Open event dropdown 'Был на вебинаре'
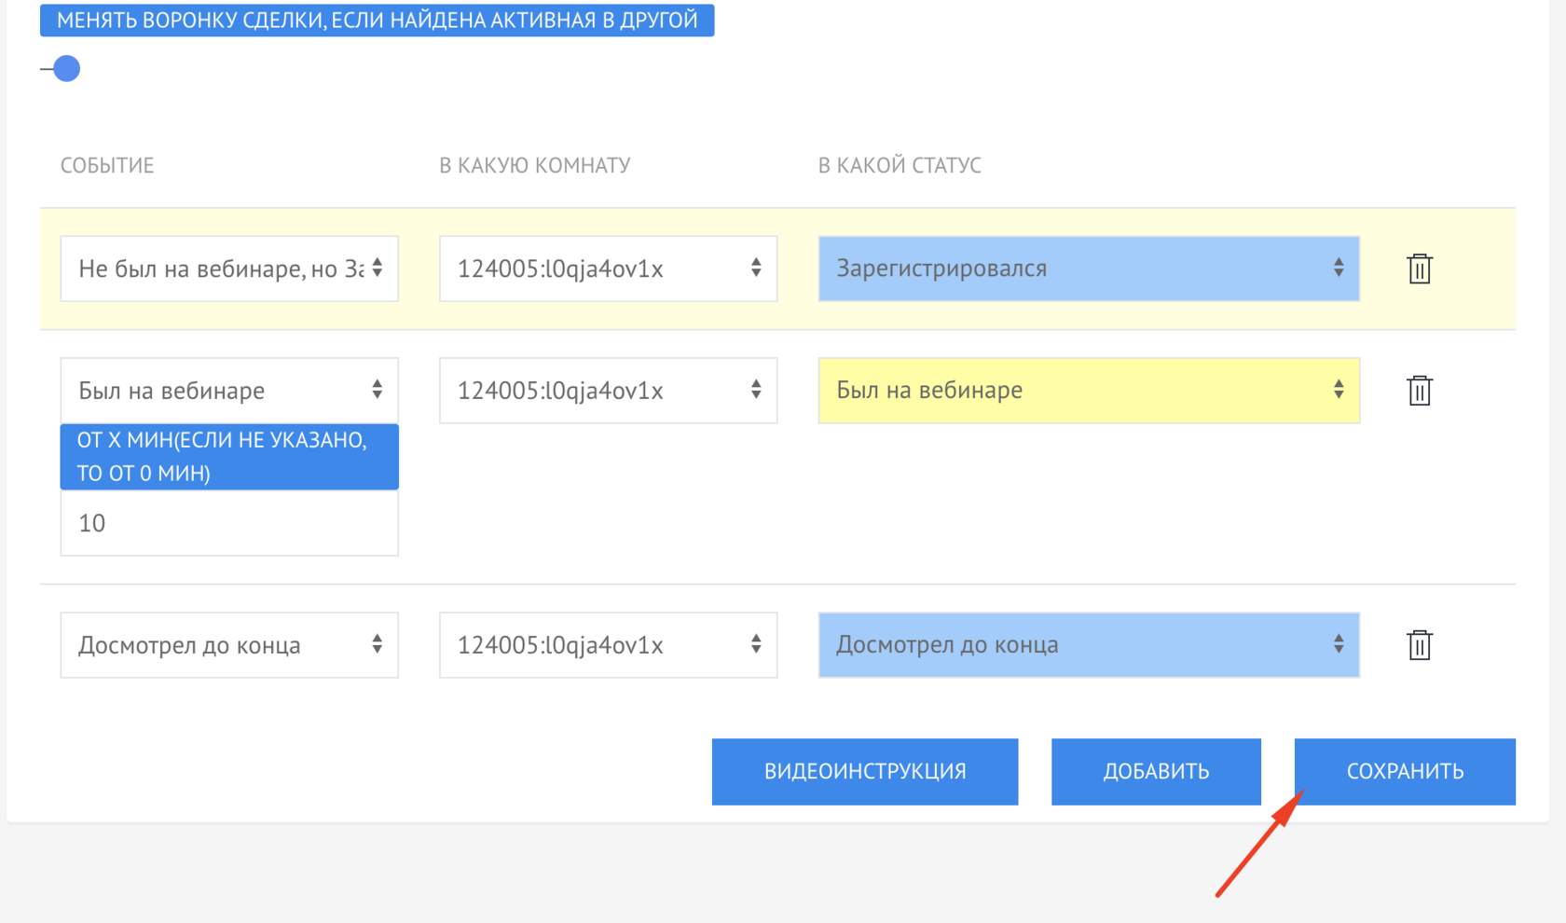 229,390
